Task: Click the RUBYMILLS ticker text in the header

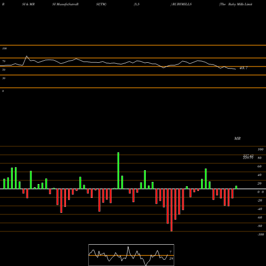Action: pyautogui.click(x=182, y=4)
